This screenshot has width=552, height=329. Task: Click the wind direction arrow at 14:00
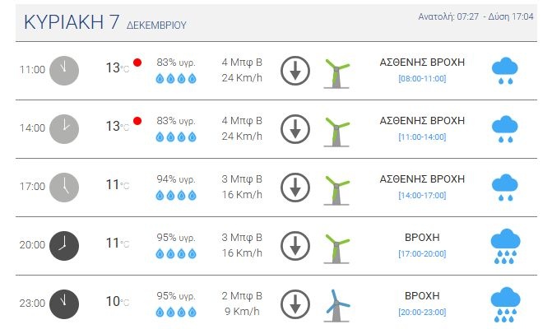[x=295, y=129]
